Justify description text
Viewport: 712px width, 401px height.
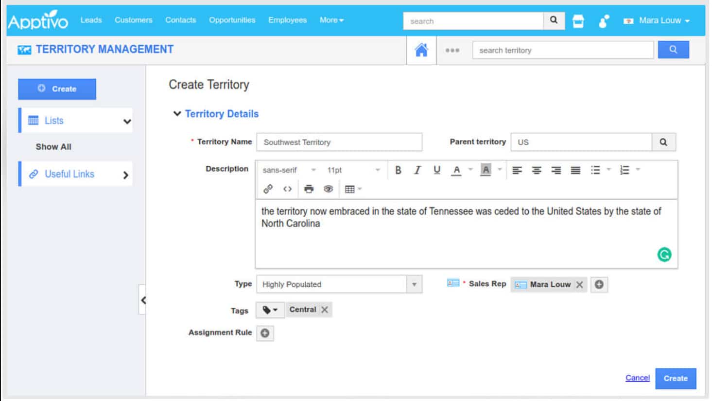pos(575,170)
